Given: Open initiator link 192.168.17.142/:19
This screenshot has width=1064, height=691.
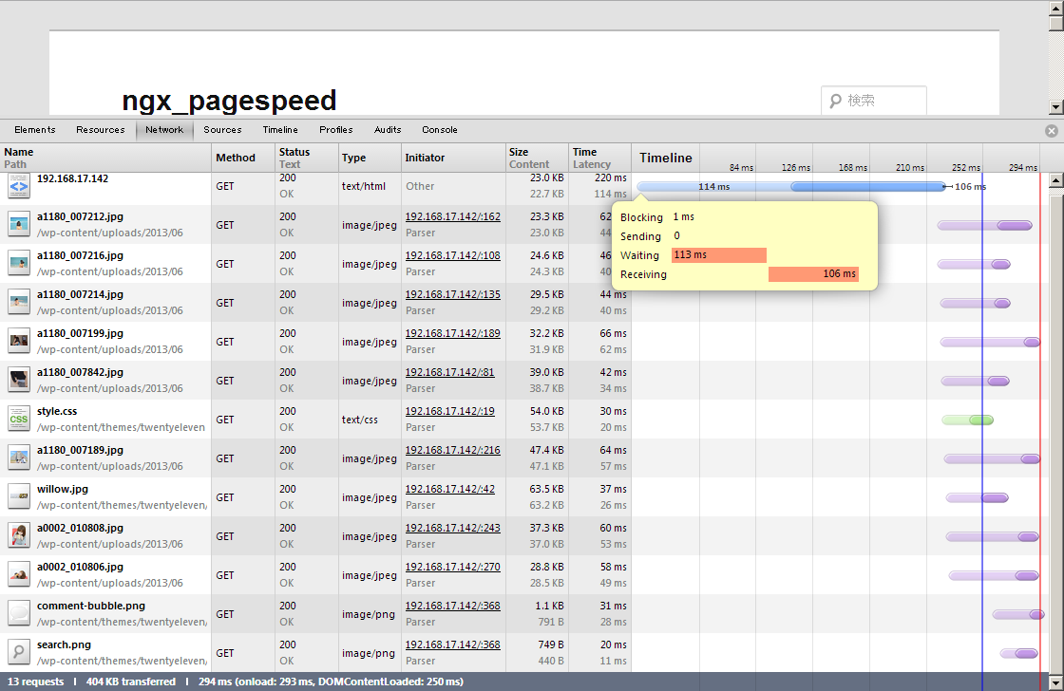Looking at the screenshot, I should (x=450, y=411).
